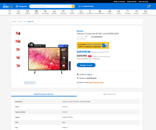Open the Videojuegos category icon

coord(63,12)
